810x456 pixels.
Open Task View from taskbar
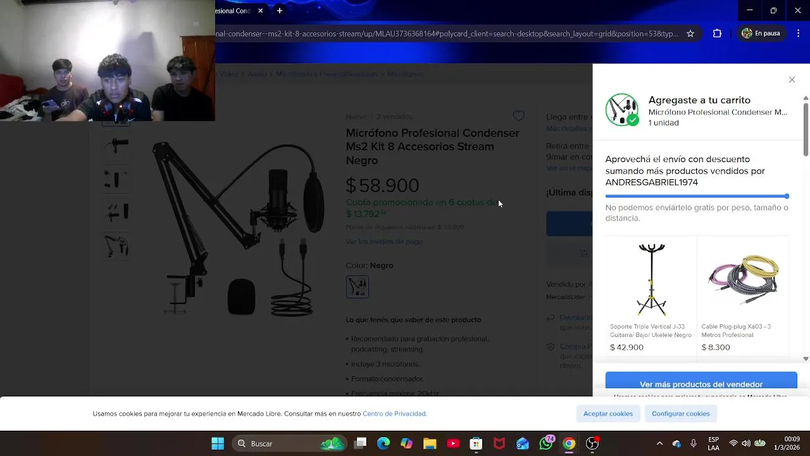(360, 443)
